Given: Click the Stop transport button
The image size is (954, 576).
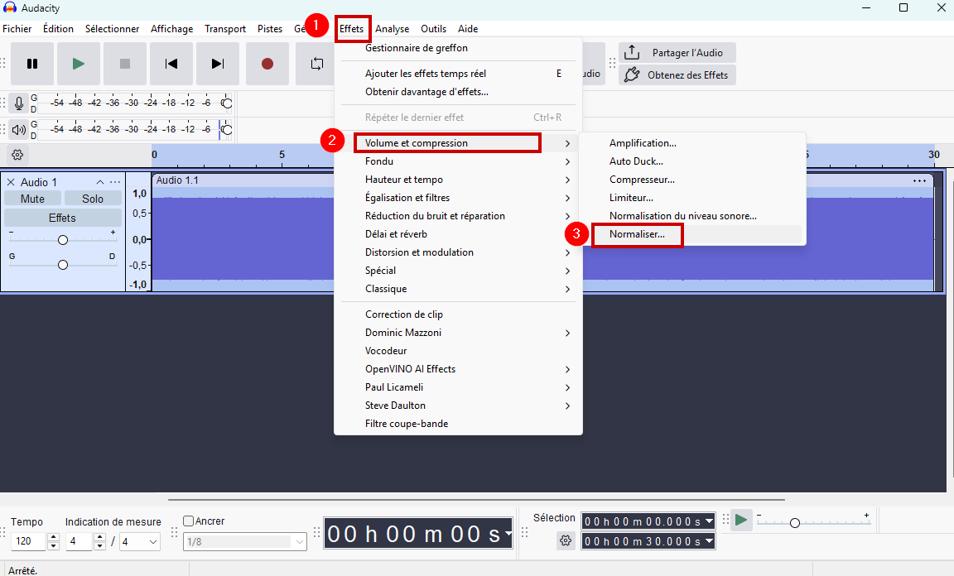Looking at the screenshot, I should coord(125,64).
